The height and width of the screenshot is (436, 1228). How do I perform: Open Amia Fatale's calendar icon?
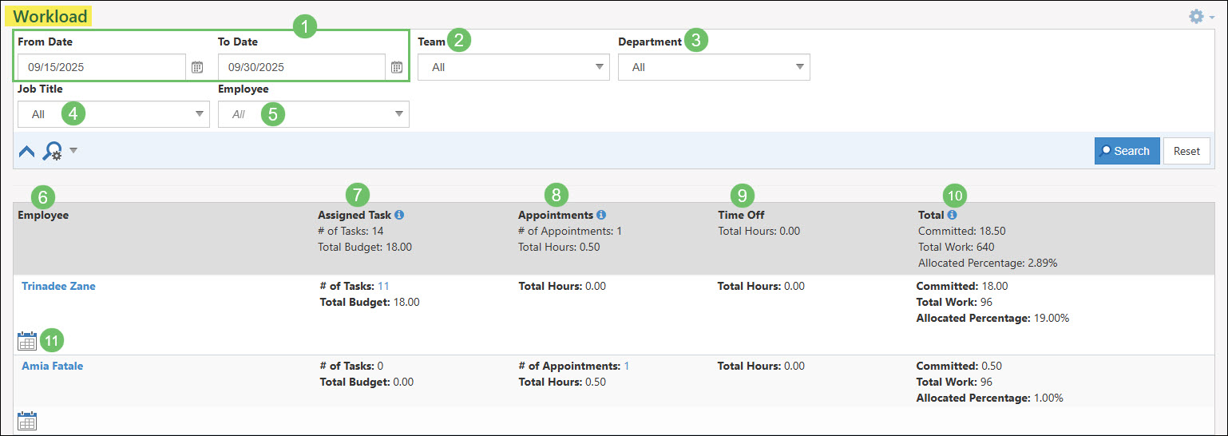pos(27,421)
